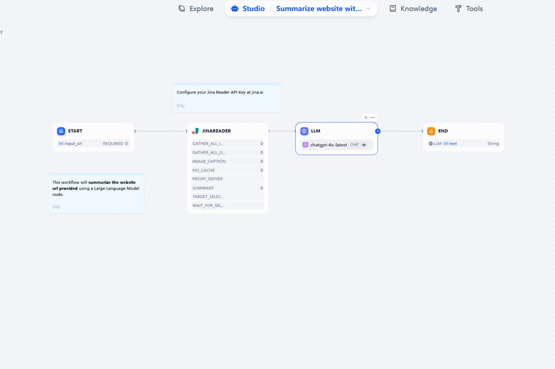This screenshot has height=369, width=555.
Task: Click the START node home icon
Action: 61,131
